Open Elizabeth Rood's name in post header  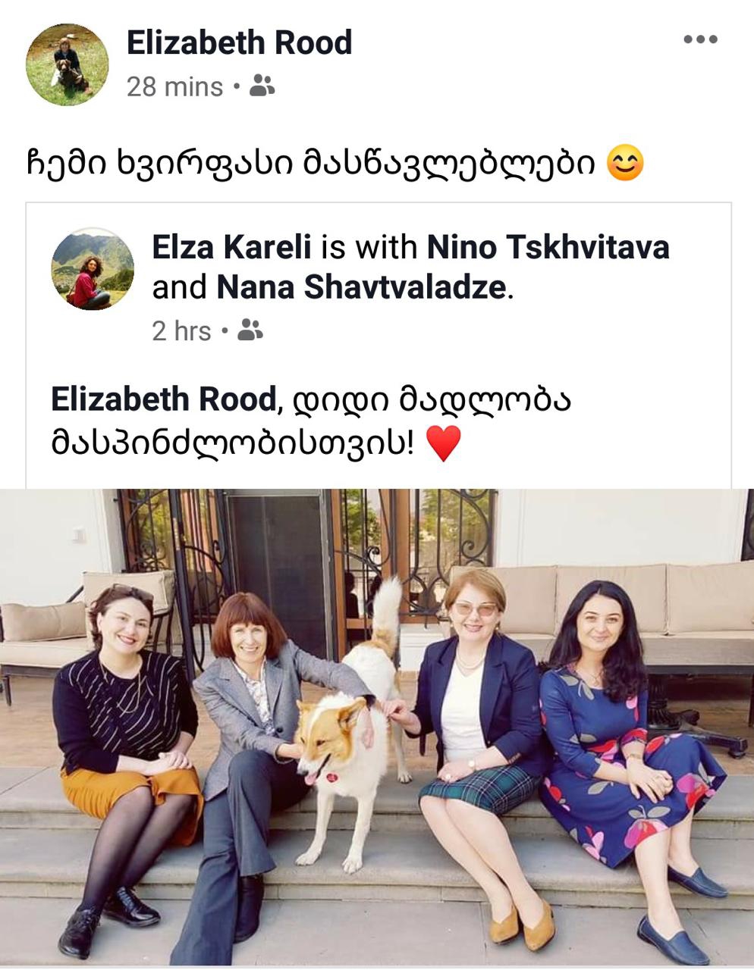pos(239,42)
